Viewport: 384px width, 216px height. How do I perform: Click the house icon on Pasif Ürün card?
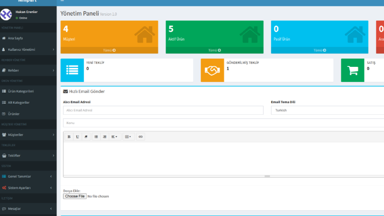coord(355,34)
